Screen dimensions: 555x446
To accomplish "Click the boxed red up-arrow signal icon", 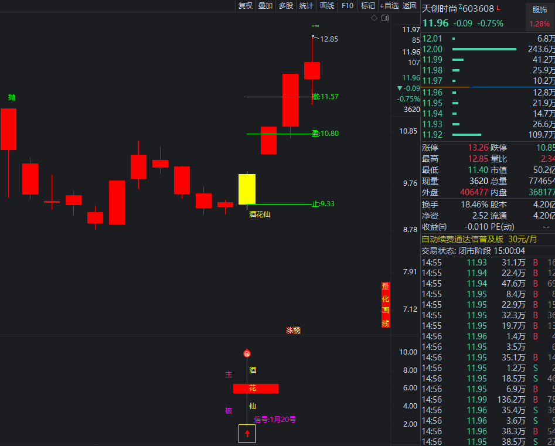I will pyautogui.click(x=247, y=434).
